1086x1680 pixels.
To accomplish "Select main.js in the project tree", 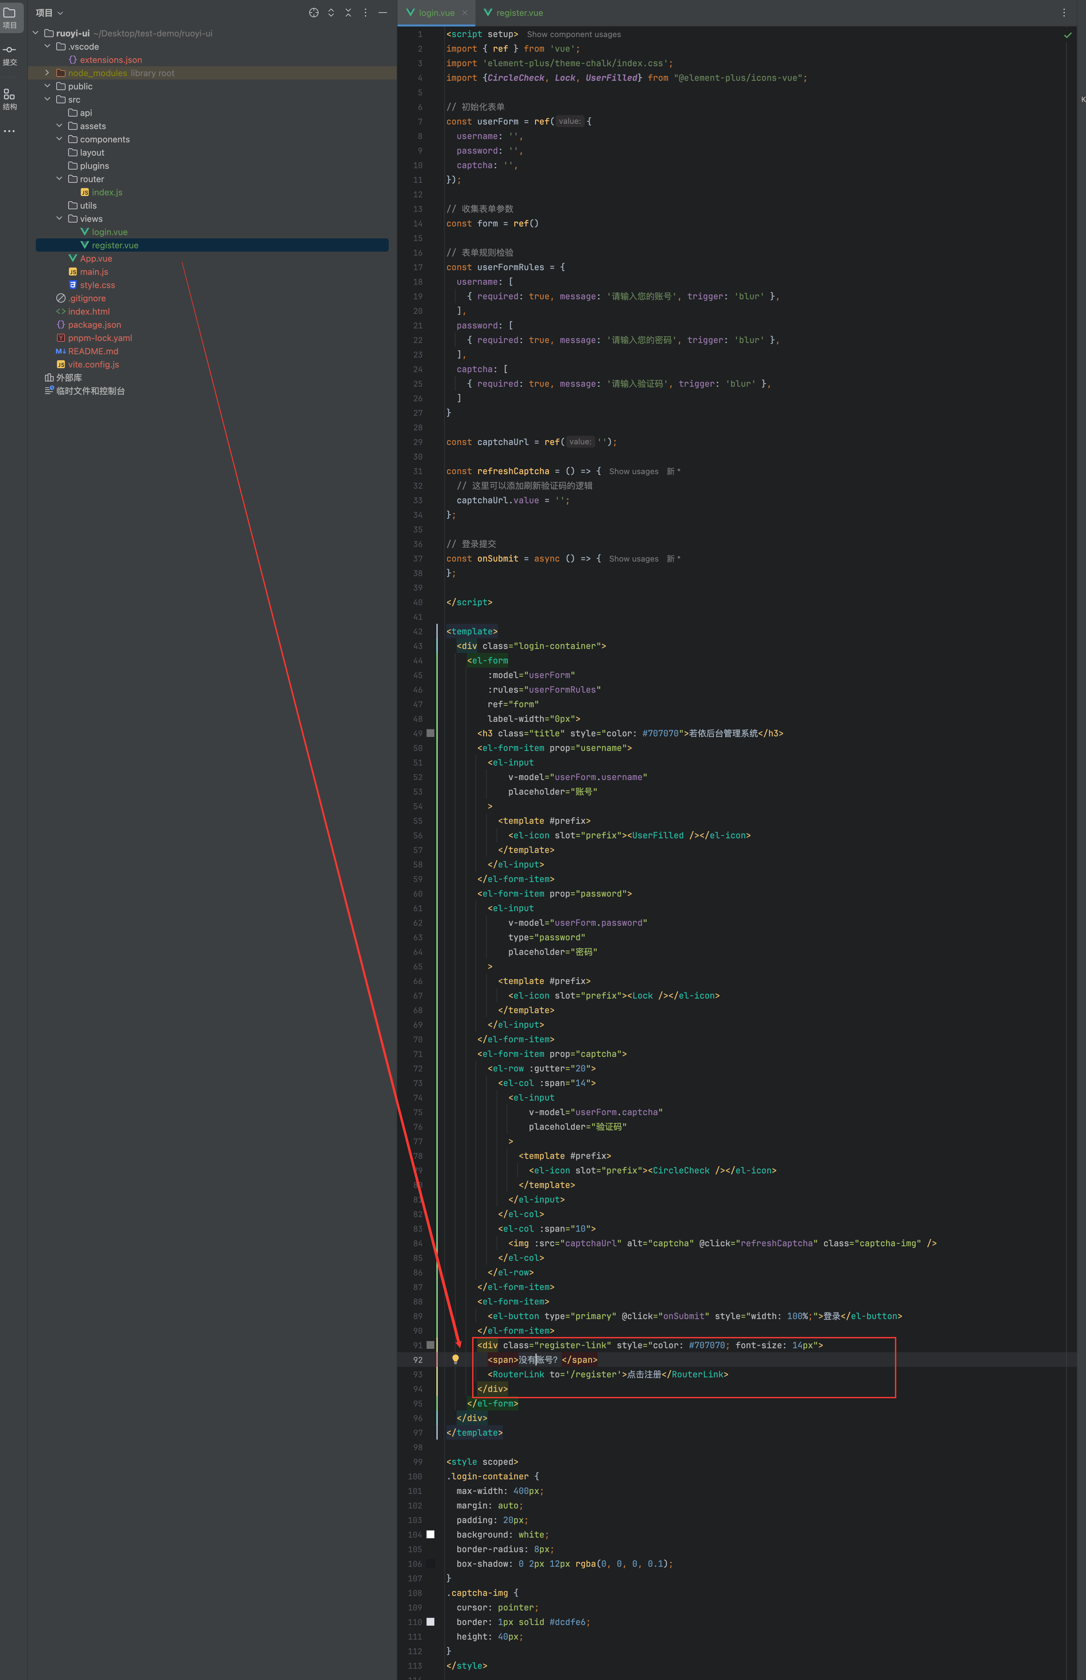I will (88, 272).
